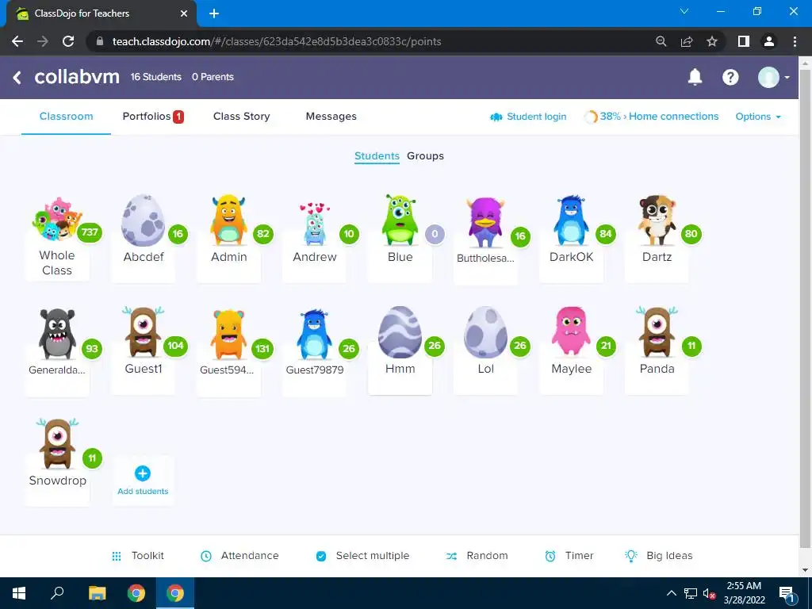Click Maylee's pink monster avatar
Image resolution: width=812 pixels, height=609 pixels.
(571, 331)
